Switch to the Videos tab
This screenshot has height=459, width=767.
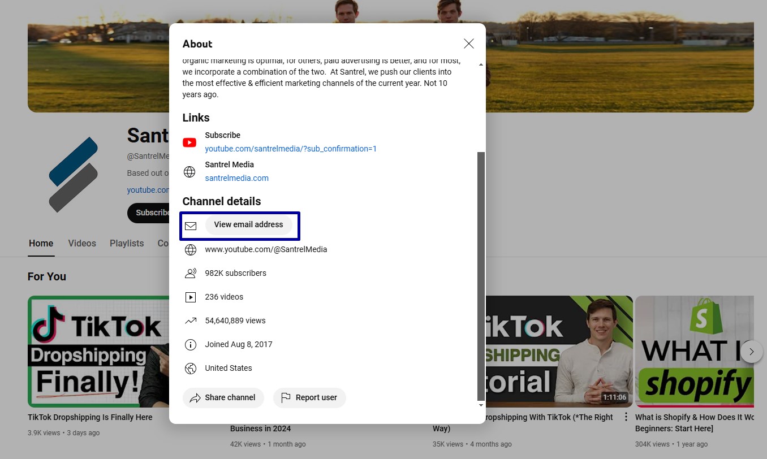[82, 244]
